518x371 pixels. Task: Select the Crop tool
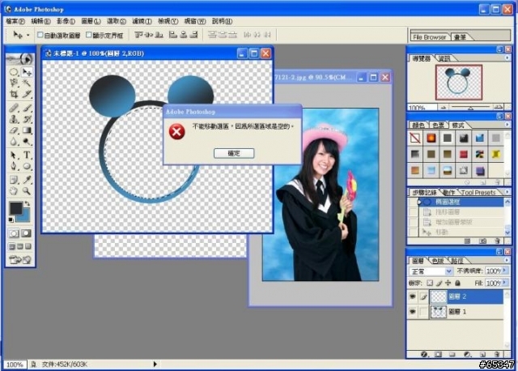(x=14, y=94)
